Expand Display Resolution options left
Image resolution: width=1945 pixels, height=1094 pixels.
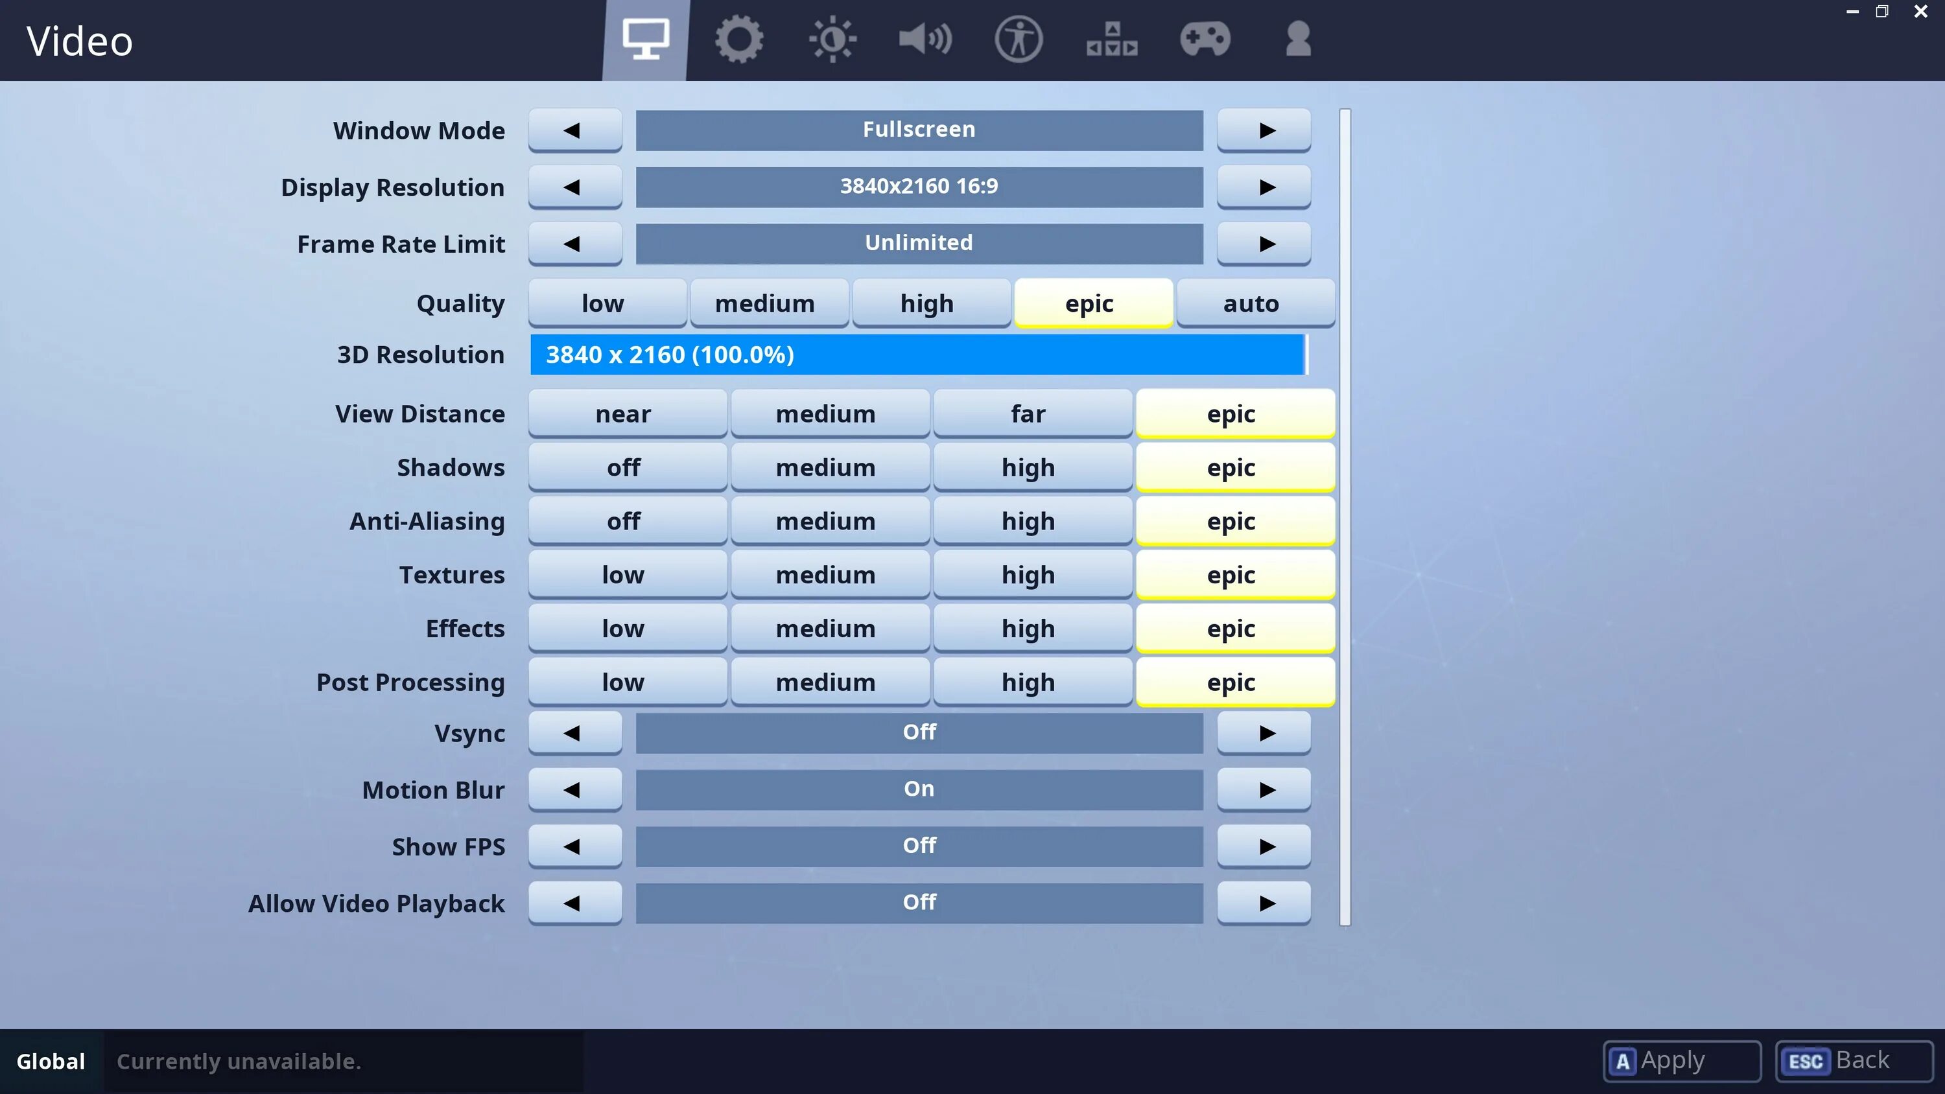(574, 185)
